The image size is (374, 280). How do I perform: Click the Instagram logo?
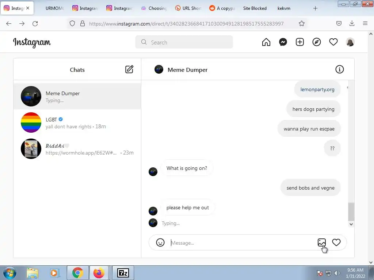pos(32,43)
